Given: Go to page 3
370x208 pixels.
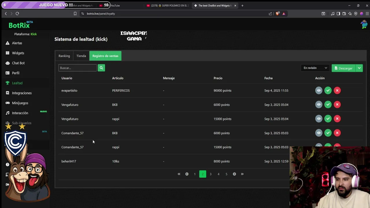Looking at the screenshot, I should [x=210, y=174].
